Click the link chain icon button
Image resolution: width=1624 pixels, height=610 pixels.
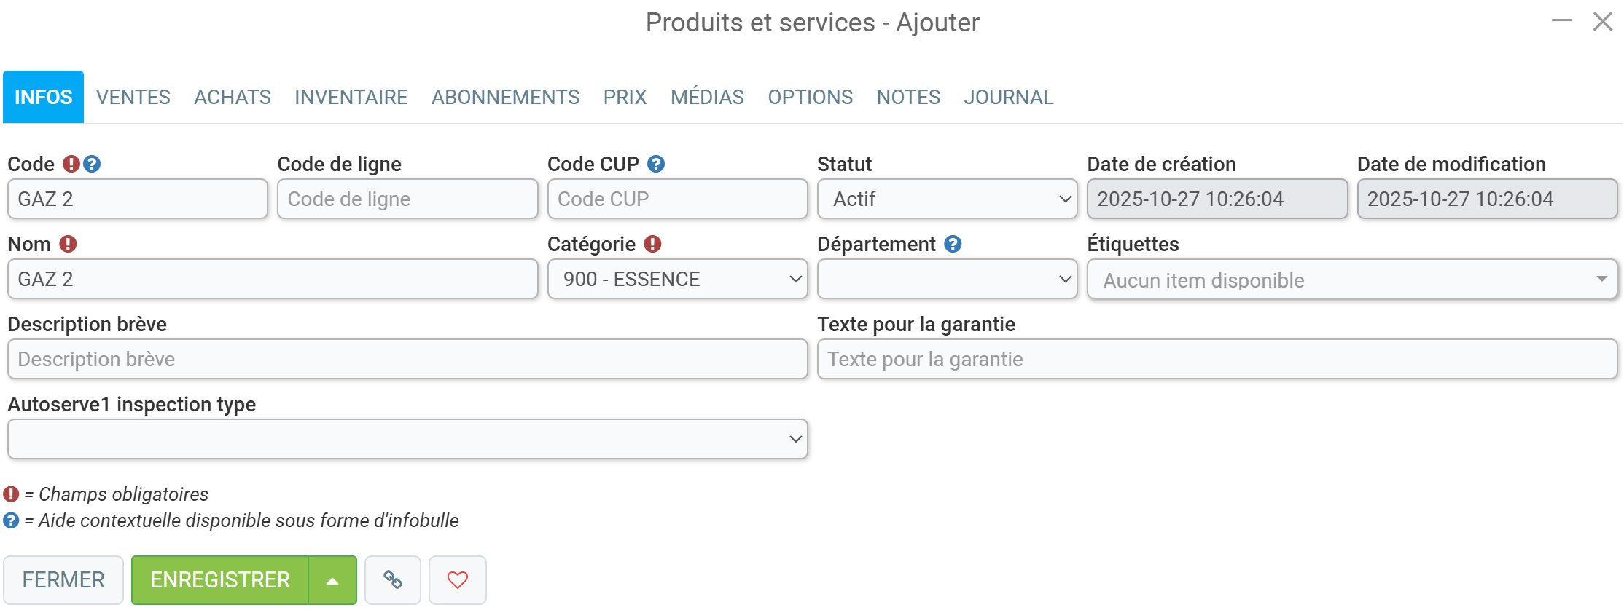(x=393, y=579)
